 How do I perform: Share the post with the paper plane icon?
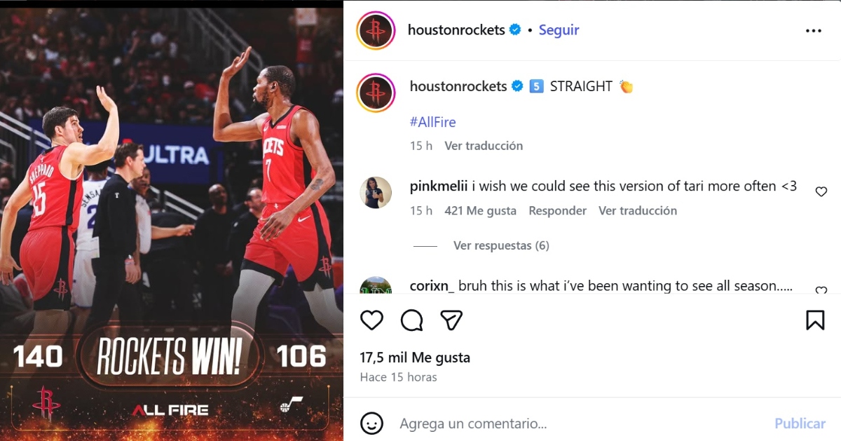tap(451, 320)
